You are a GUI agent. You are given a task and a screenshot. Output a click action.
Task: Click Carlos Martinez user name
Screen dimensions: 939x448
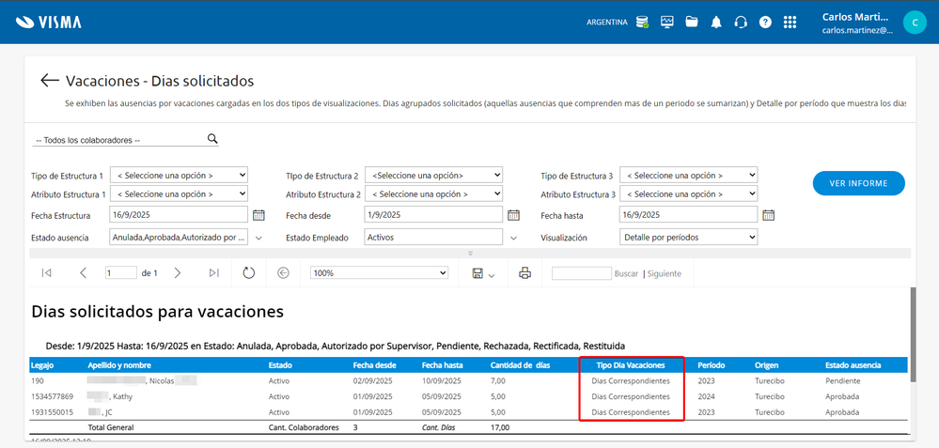[855, 17]
